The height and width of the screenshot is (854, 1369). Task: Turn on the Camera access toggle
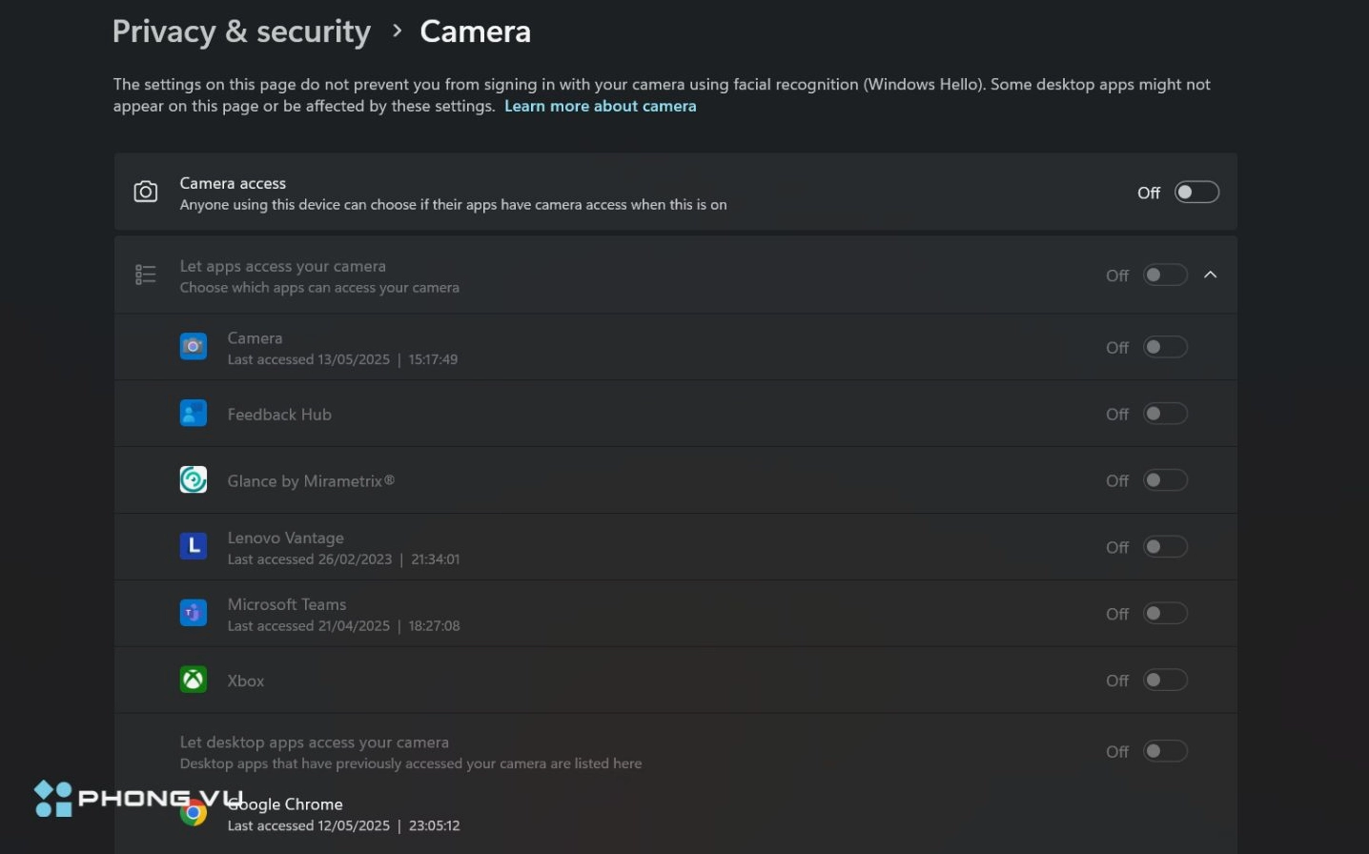click(1195, 193)
